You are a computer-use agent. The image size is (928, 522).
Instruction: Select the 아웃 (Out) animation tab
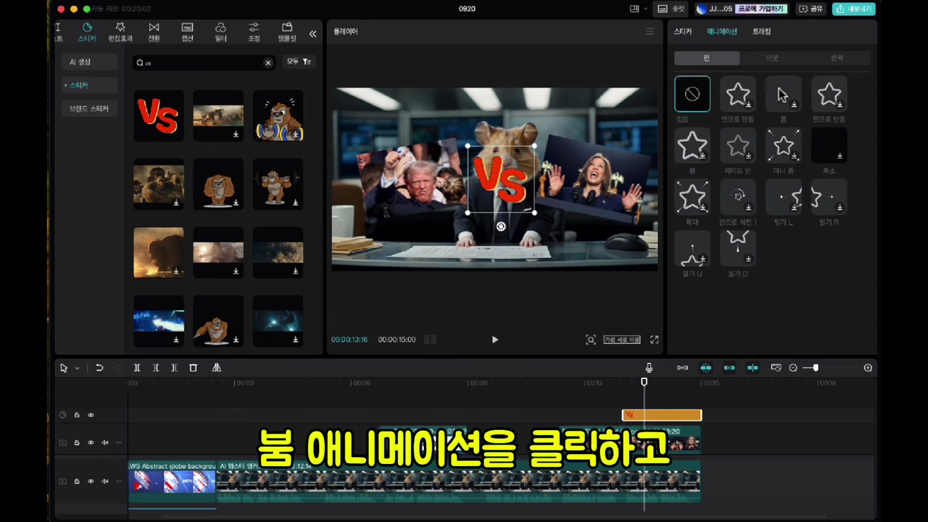772,58
